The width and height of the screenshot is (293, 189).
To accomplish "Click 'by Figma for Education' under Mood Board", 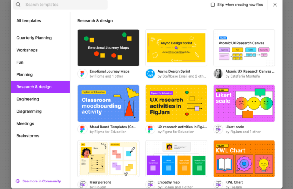I will click(108, 132).
